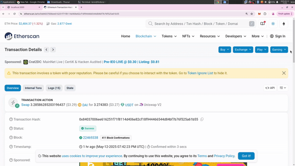
Task: Click the browser reload button
Action: coord(14,14)
